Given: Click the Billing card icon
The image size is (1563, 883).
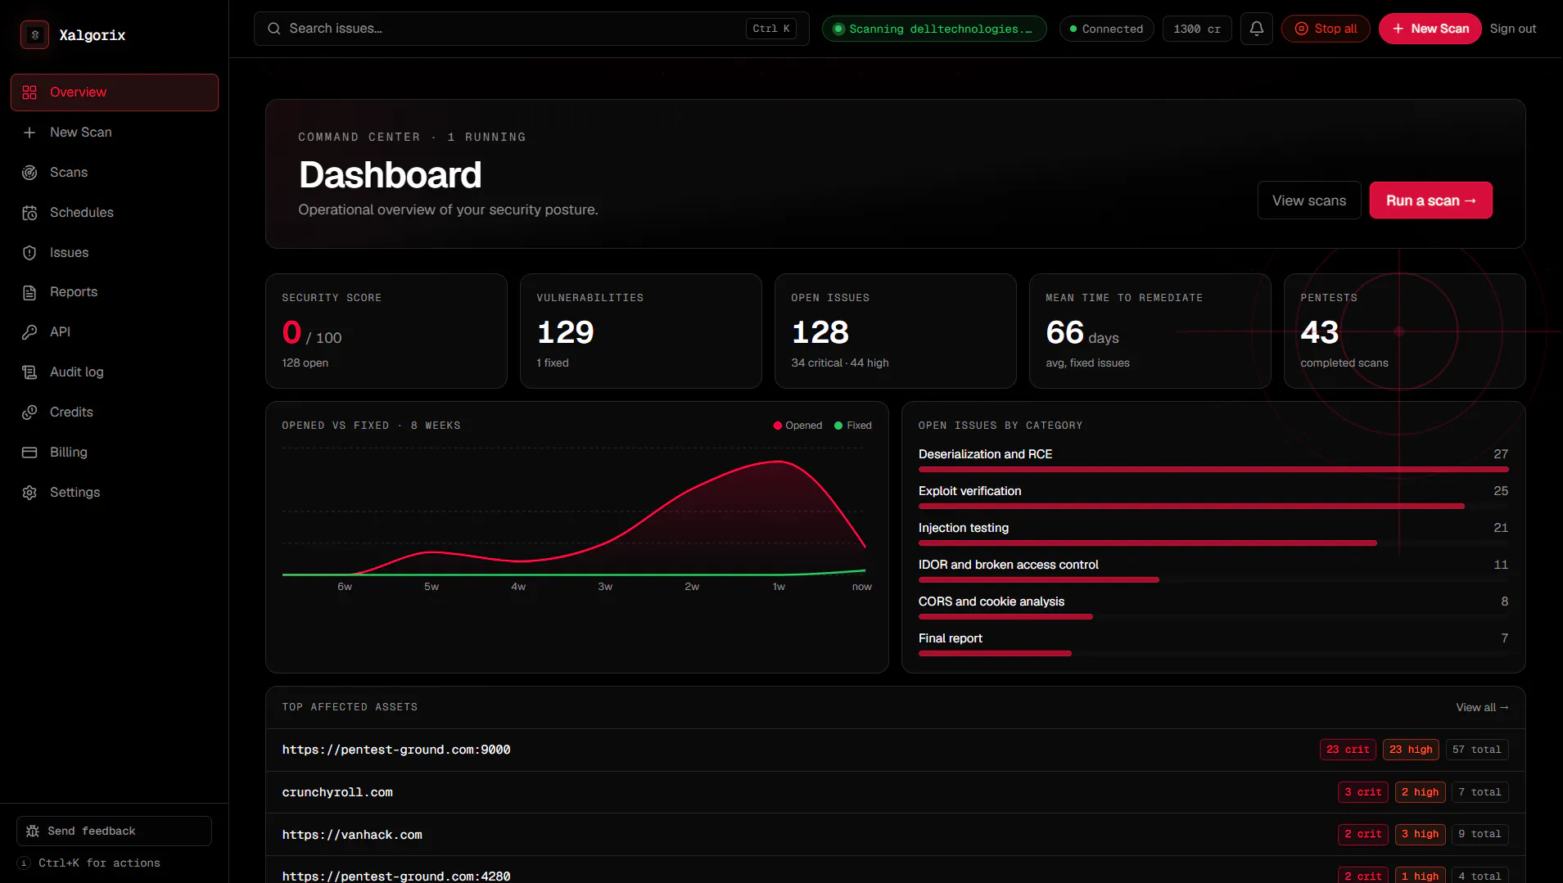Looking at the screenshot, I should click(x=29, y=453).
